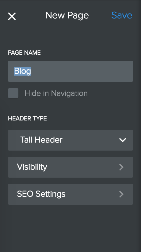141x252 pixels.
Task: Click the right arrow beside SEO Settings
Action: pos(121,194)
